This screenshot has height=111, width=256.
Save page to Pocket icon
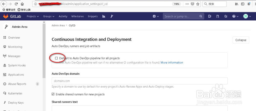[193, 4]
